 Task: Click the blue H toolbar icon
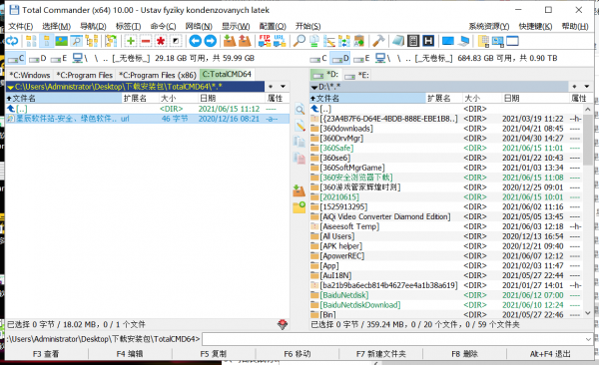428,41
